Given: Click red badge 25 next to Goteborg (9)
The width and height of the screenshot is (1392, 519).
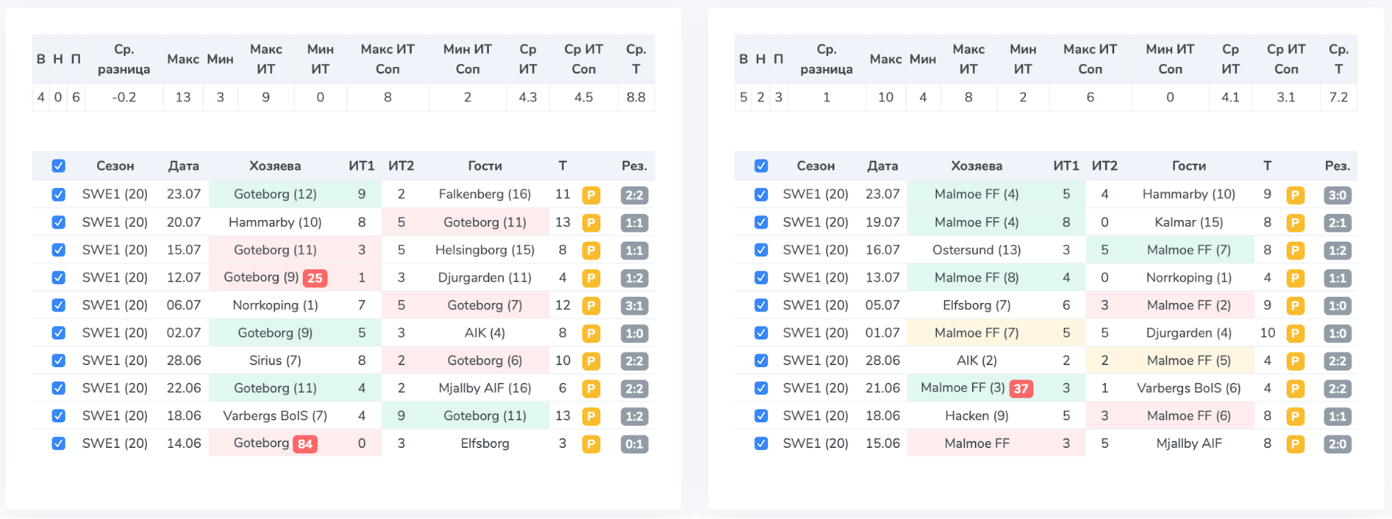Looking at the screenshot, I should click(315, 278).
